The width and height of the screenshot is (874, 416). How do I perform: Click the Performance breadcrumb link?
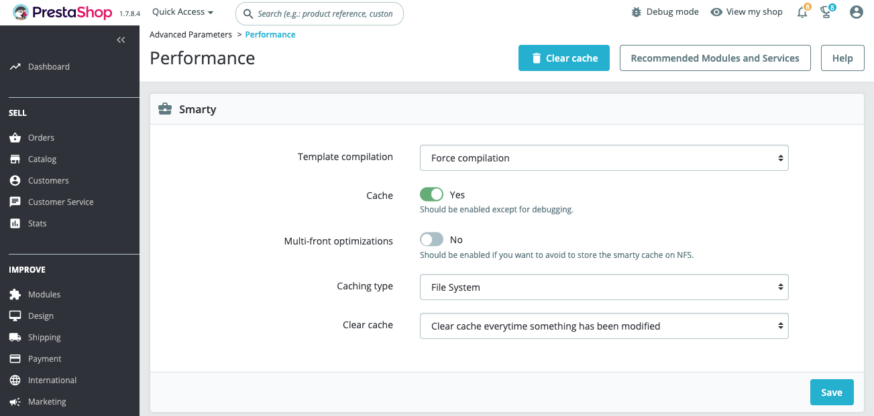point(270,35)
